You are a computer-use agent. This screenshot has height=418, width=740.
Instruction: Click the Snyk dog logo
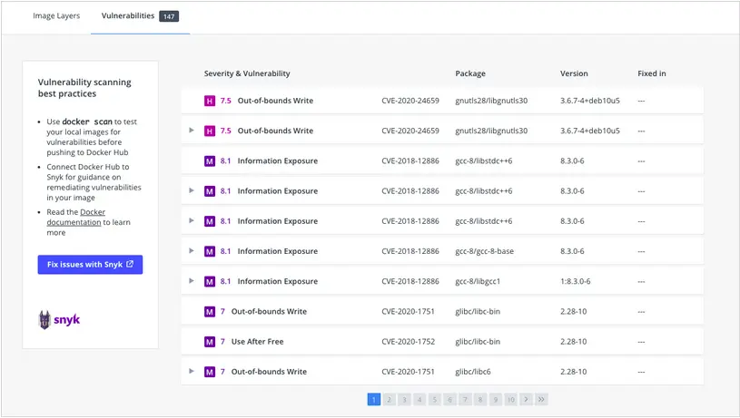pyautogui.click(x=45, y=319)
